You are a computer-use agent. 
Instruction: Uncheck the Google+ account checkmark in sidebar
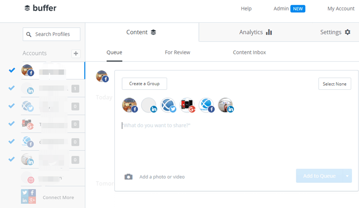point(12,123)
